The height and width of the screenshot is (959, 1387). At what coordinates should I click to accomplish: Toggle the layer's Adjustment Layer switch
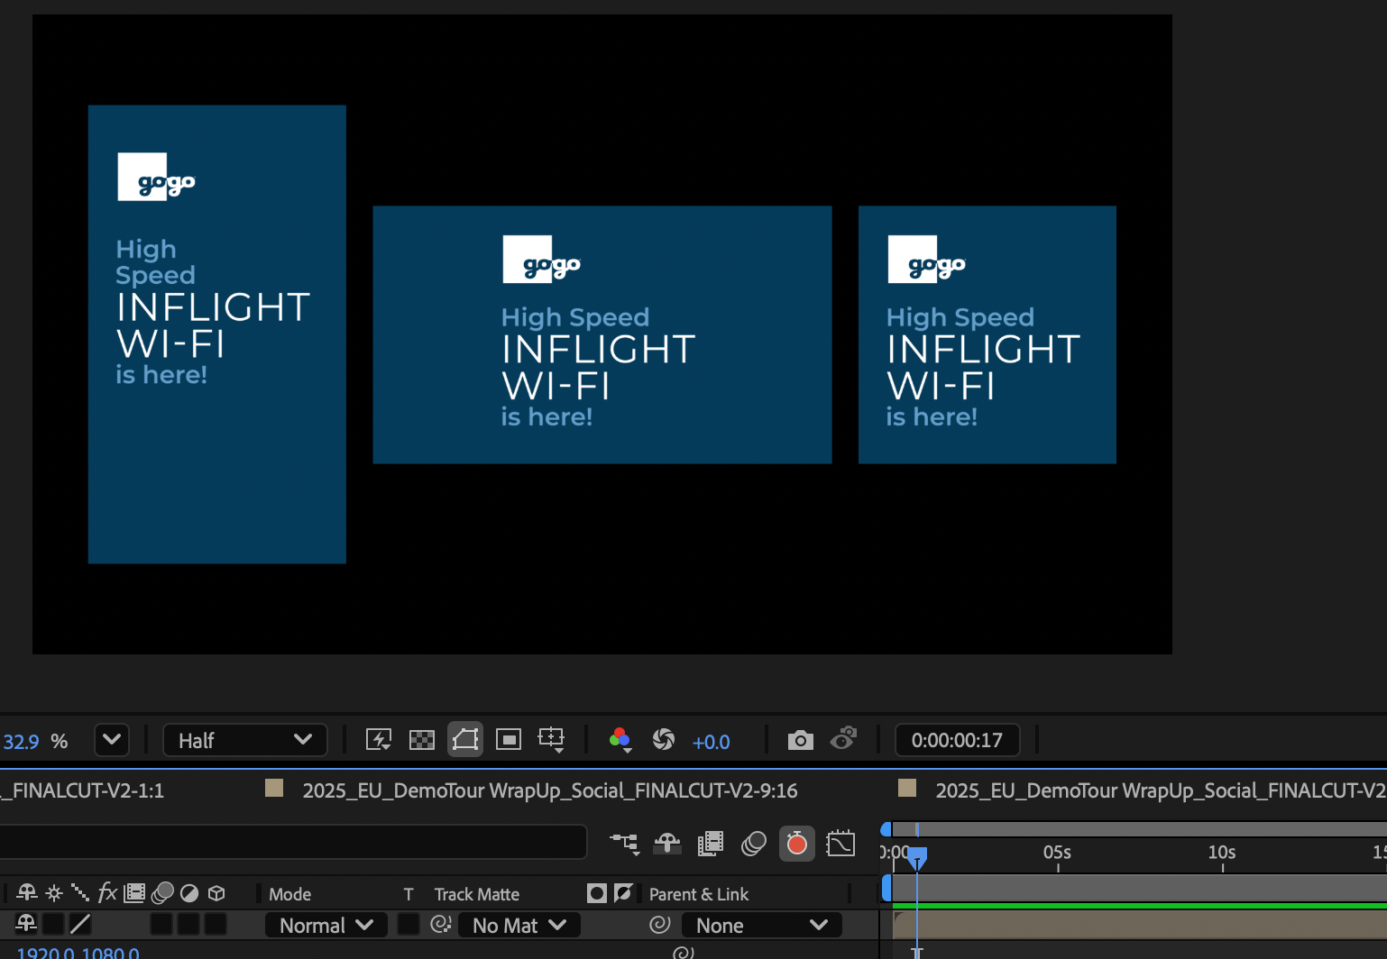point(188,924)
